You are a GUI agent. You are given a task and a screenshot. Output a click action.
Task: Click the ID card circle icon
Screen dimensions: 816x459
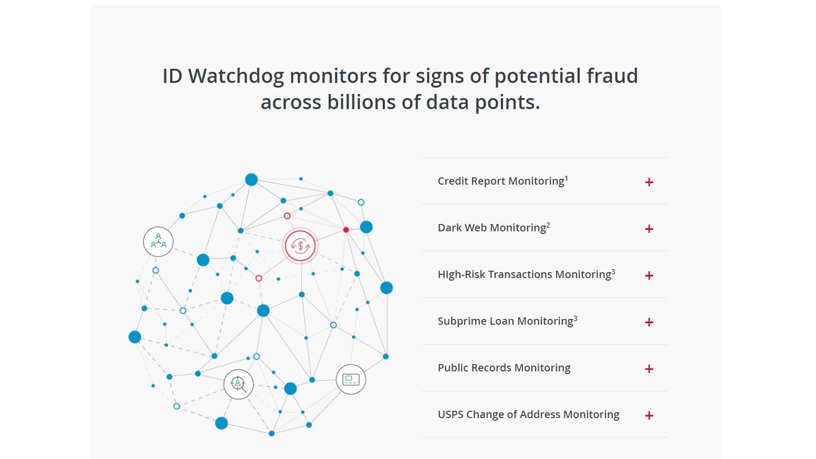click(351, 379)
